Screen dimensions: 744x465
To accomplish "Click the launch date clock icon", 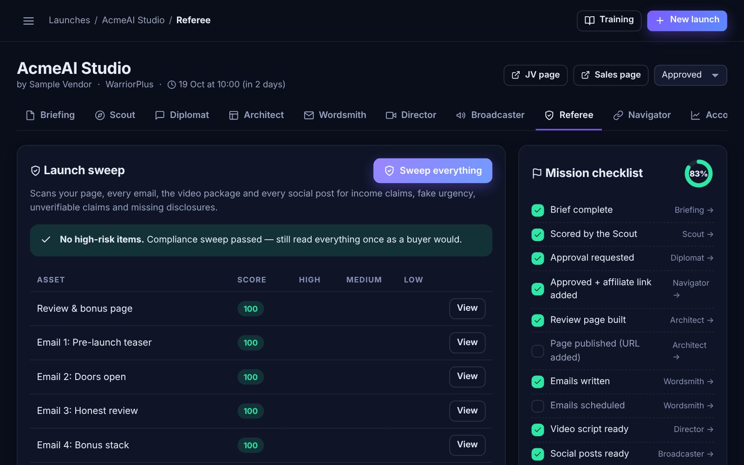I will pos(171,85).
